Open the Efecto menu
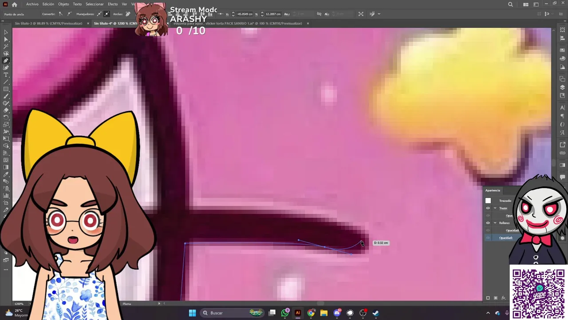The width and height of the screenshot is (568, 320). [x=113, y=4]
